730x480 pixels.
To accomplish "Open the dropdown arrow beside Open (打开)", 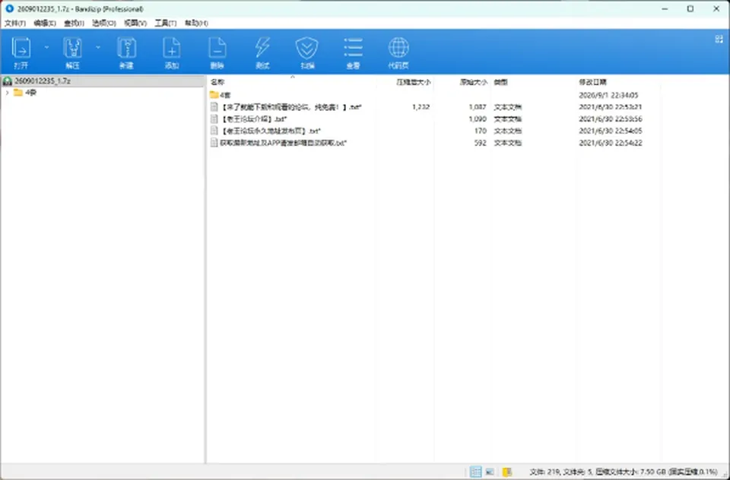I will [x=46, y=47].
